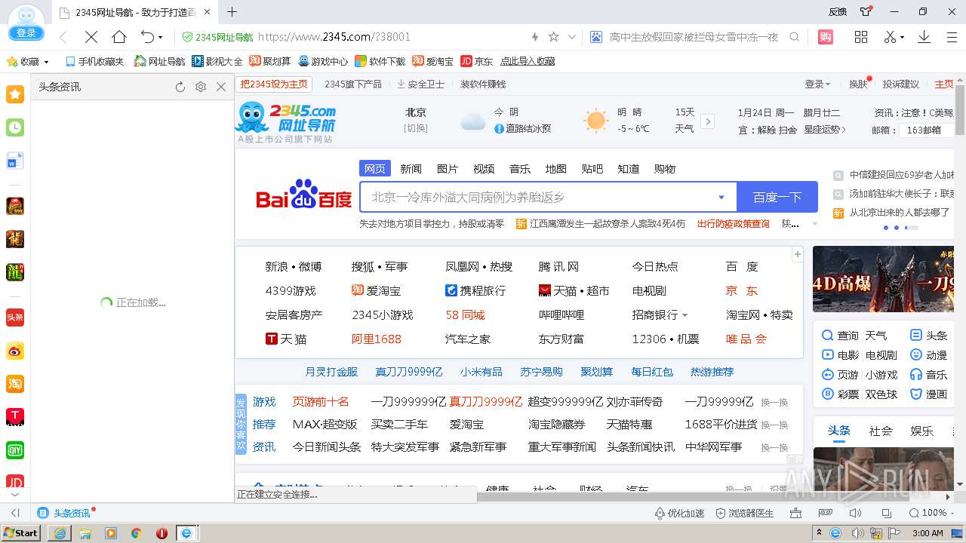The height and width of the screenshot is (543, 966).
Task: Open Opera from the taskbar
Action: click(x=162, y=533)
